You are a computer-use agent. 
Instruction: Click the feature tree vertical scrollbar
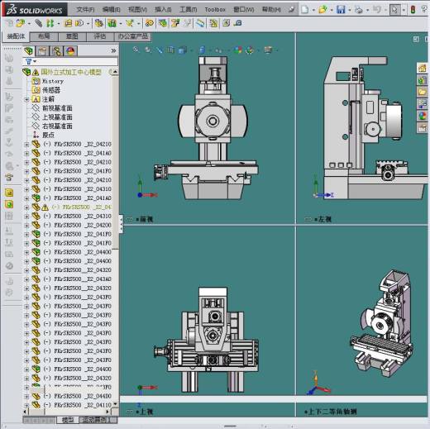click(115, 163)
